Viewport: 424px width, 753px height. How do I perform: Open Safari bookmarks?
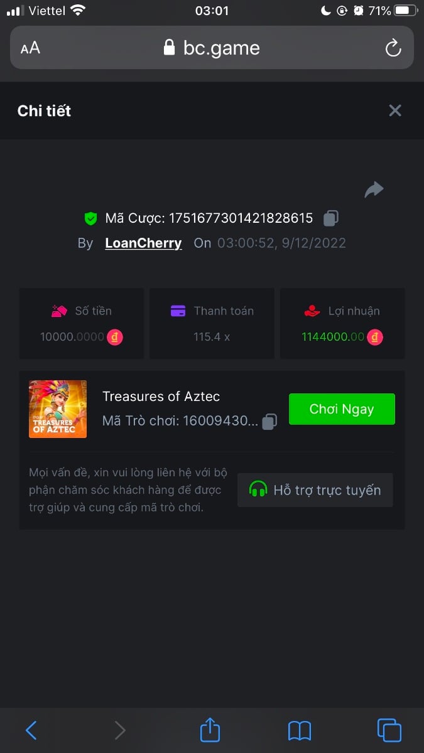pos(300,730)
